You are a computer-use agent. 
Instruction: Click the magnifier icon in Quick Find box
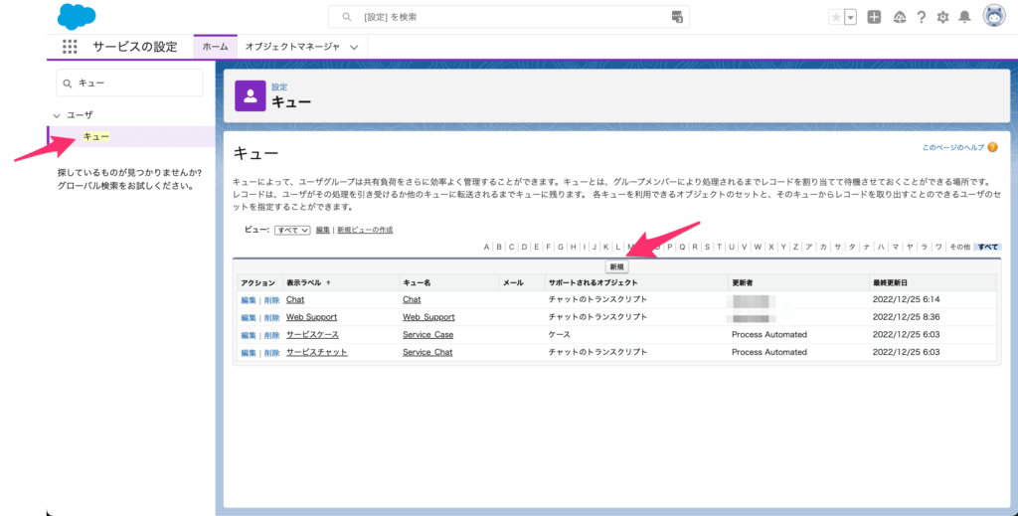(x=68, y=84)
